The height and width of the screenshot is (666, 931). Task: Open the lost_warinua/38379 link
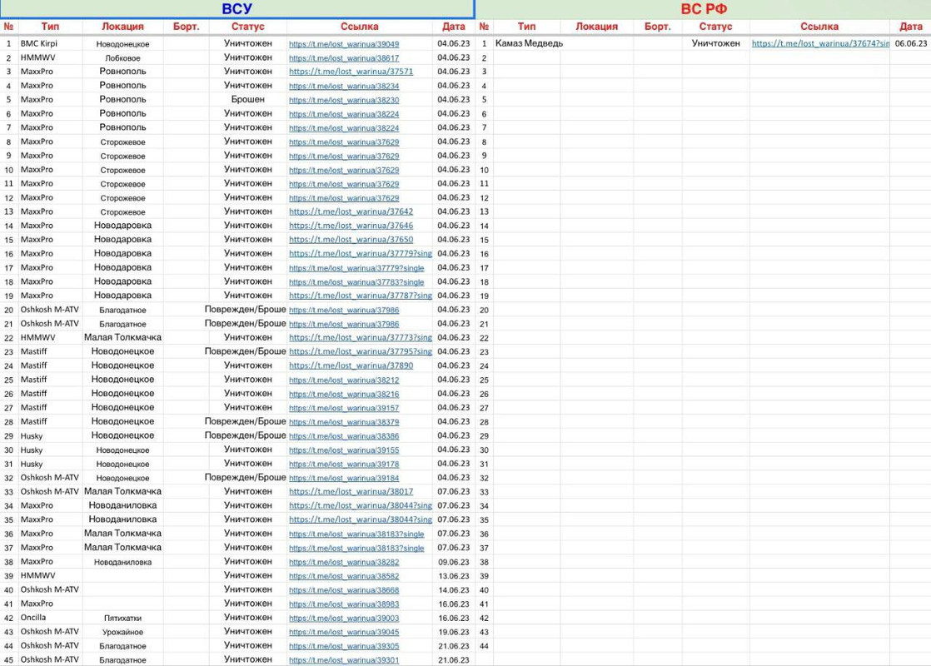pos(344,422)
